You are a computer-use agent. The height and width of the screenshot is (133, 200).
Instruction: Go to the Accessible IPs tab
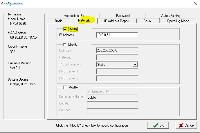point(74,16)
